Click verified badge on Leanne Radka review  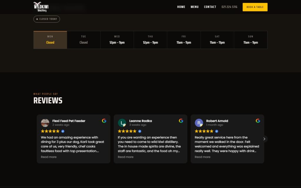[x=140, y=131]
